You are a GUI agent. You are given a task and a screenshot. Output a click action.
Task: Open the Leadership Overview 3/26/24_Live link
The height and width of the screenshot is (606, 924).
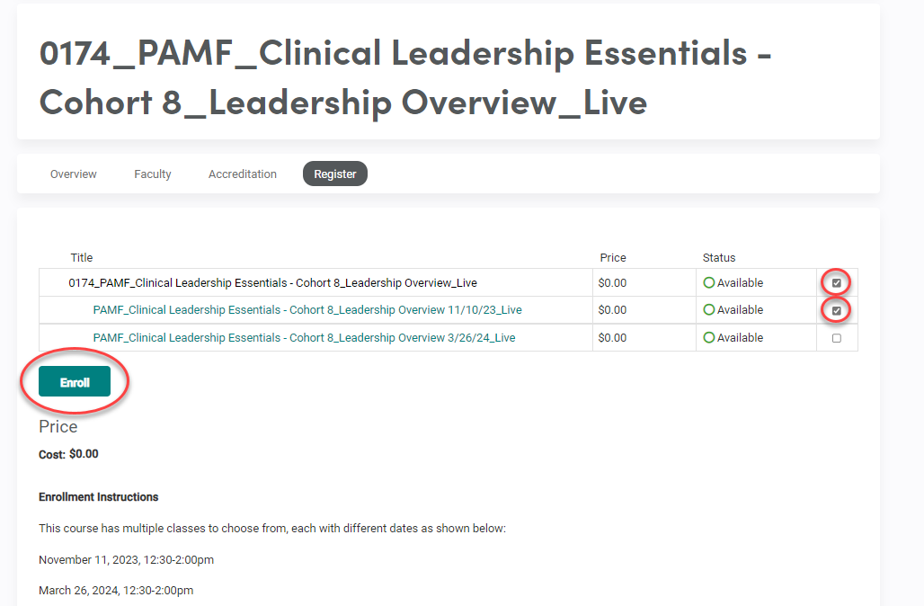(304, 338)
